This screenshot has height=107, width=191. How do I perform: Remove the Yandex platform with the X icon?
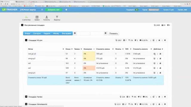coord(165,97)
